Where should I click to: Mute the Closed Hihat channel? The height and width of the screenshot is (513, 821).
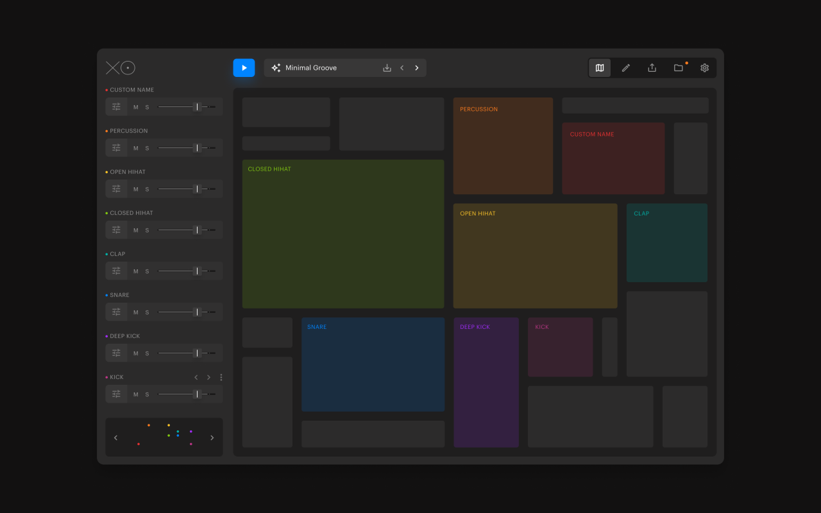(135, 230)
